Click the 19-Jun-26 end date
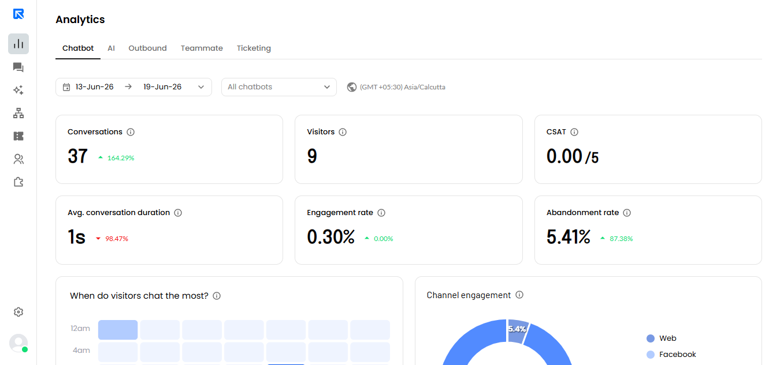The image size is (780, 365). point(162,87)
